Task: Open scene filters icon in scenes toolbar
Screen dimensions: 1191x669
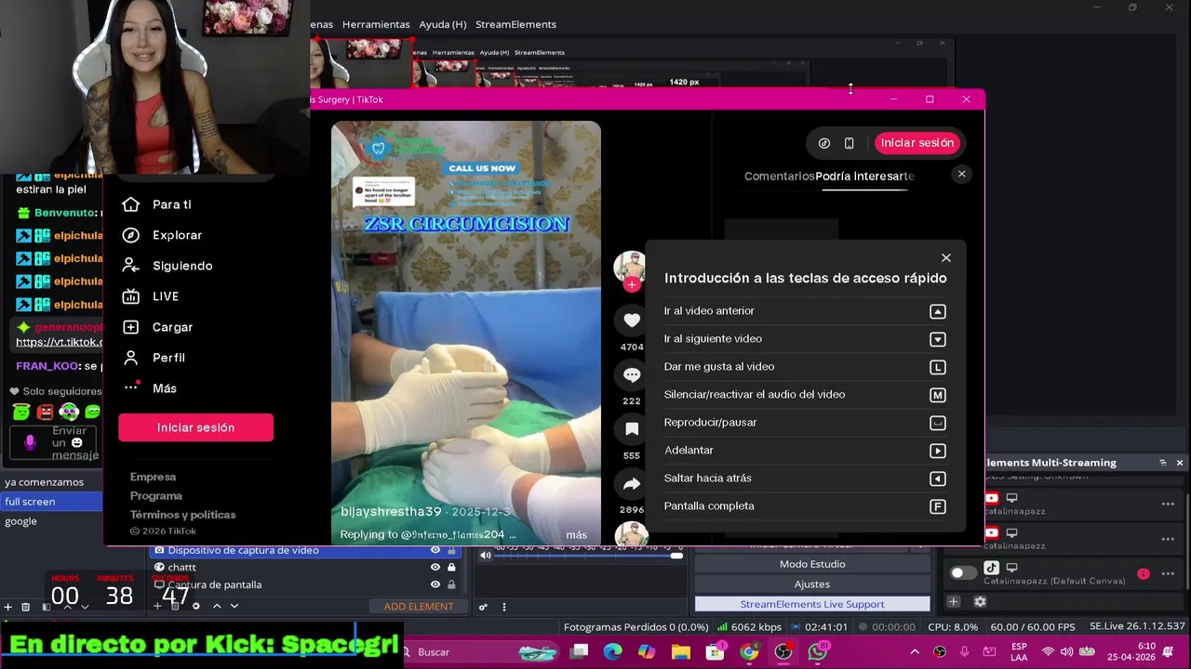Action: coord(47,607)
